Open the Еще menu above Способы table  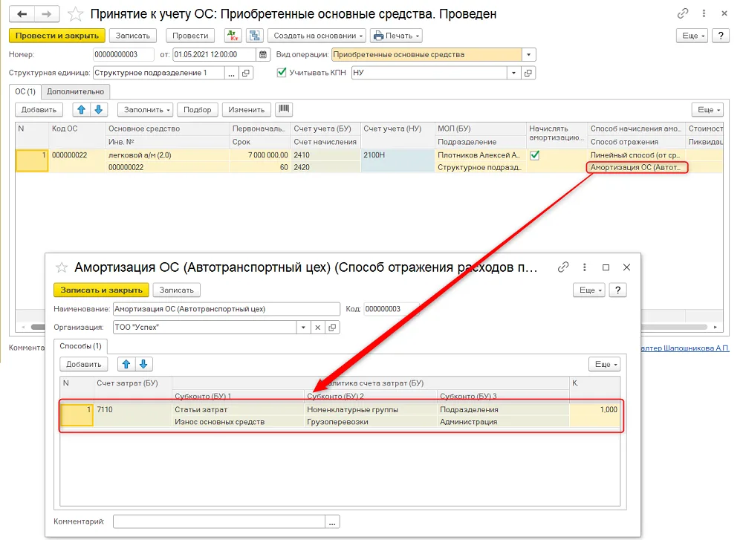[x=605, y=364]
